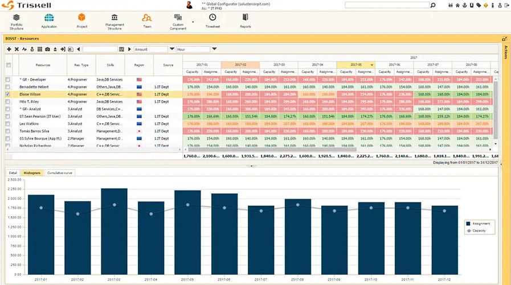Viewport: 511px width, 285px height.
Task: Click the plus add-resource icon
Action: (x=9, y=49)
